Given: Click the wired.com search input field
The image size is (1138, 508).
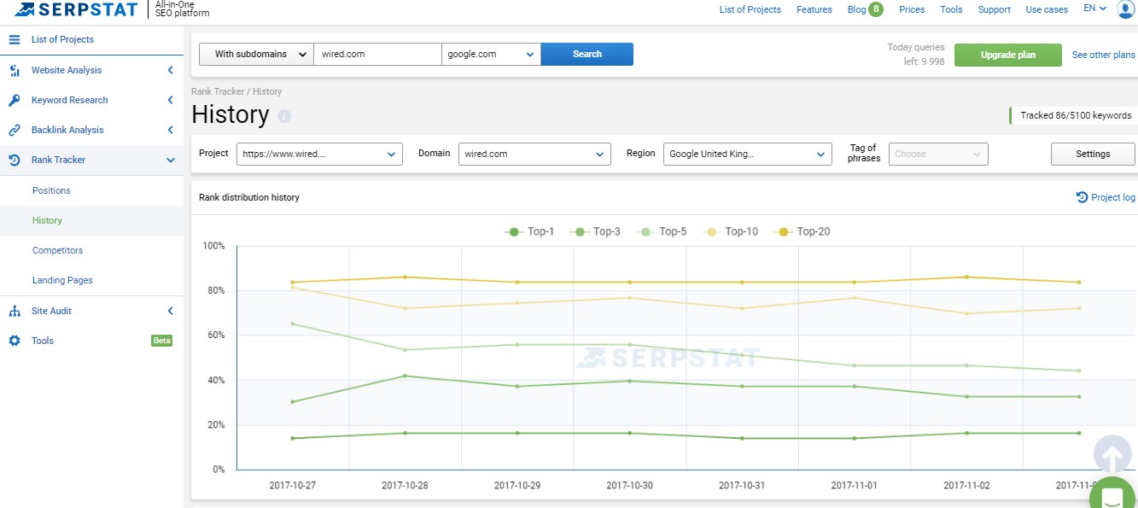Looking at the screenshot, I should (377, 54).
